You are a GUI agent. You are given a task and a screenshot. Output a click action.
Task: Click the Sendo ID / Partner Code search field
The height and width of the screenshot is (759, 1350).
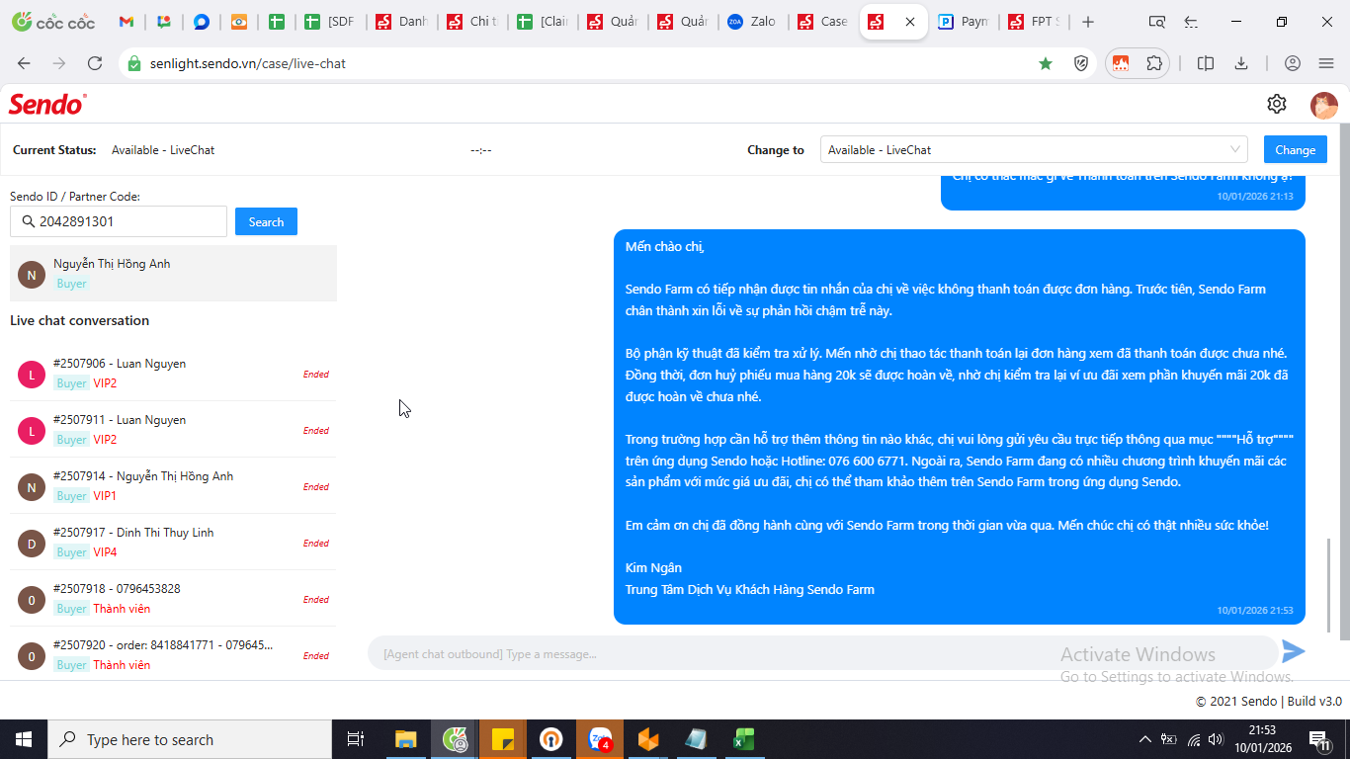[x=119, y=221]
